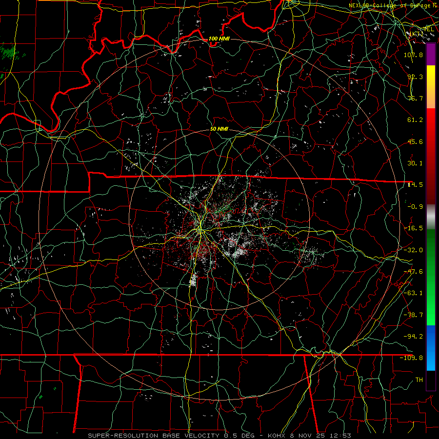Screen dimensions: 439x439
Task: Click the (KT) units label
Action: tap(417, 34)
